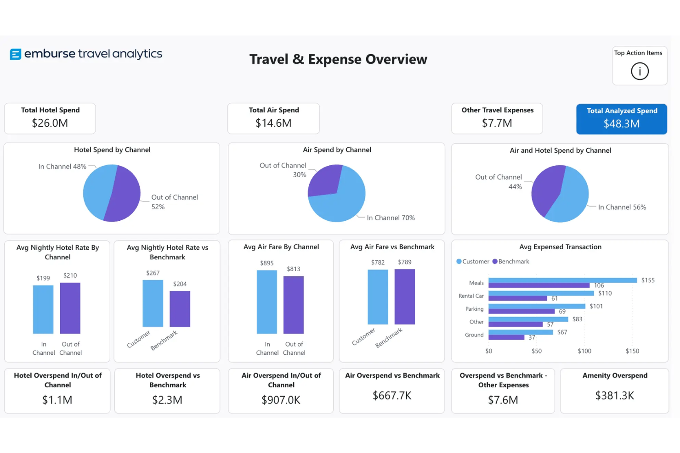
Task: Click the Meals customer bar showing $155
Action: pos(562,280)
